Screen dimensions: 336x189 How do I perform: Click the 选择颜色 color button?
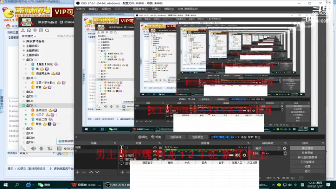point(197,137)
